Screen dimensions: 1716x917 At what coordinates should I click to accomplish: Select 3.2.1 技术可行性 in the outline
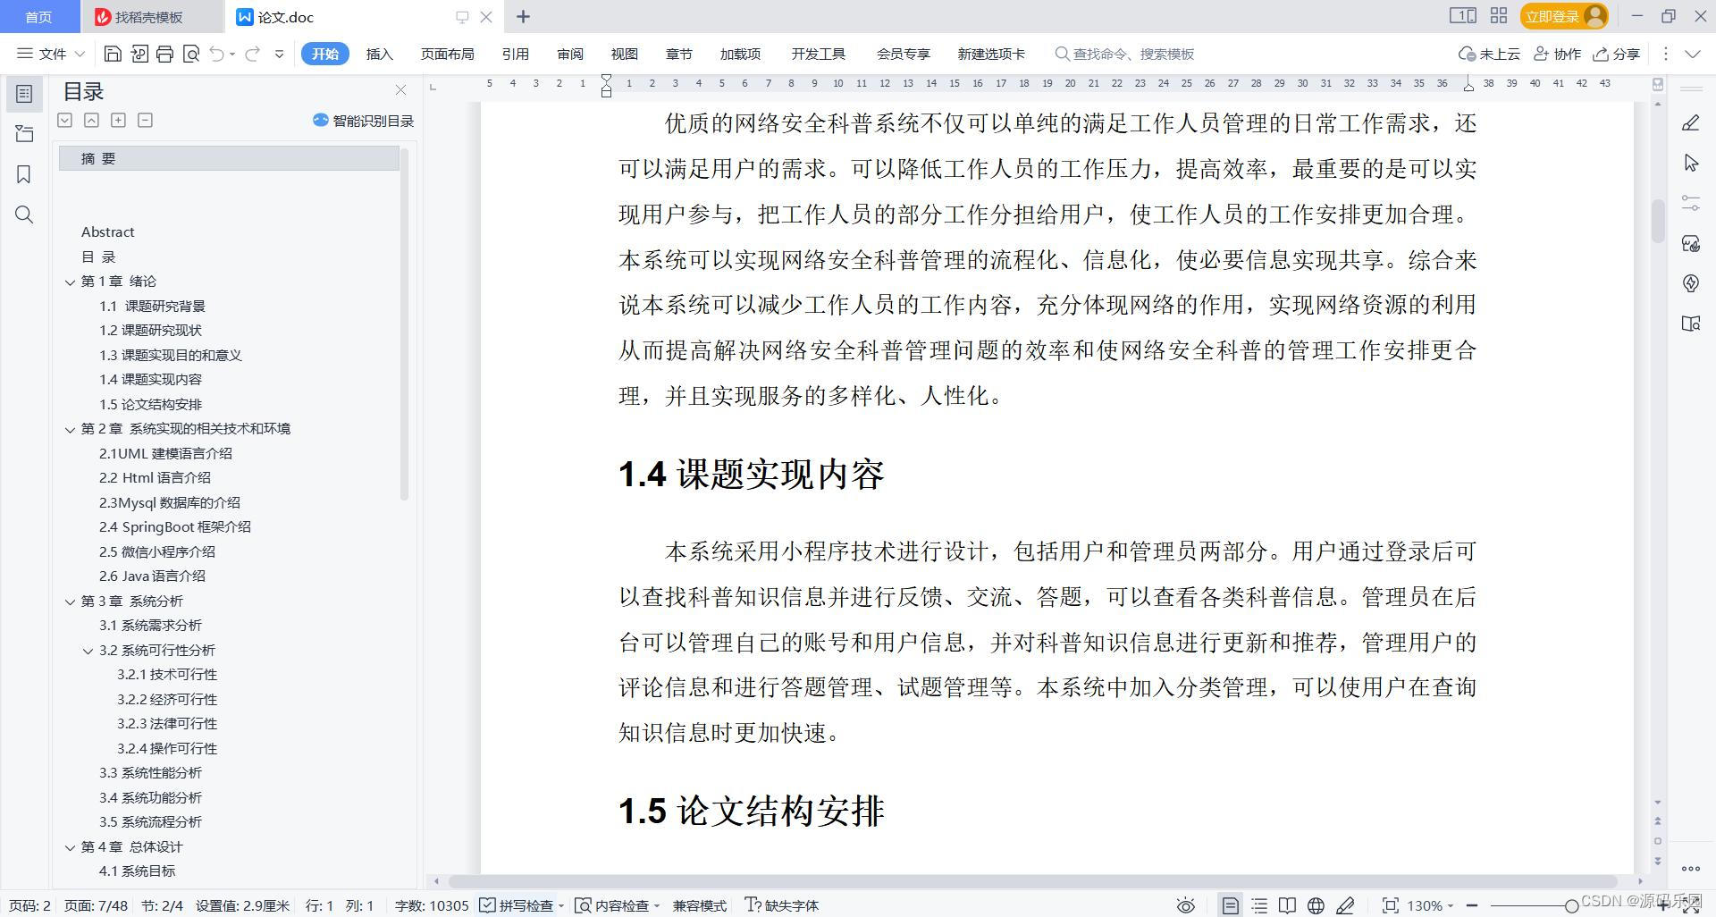click(165, 674)
